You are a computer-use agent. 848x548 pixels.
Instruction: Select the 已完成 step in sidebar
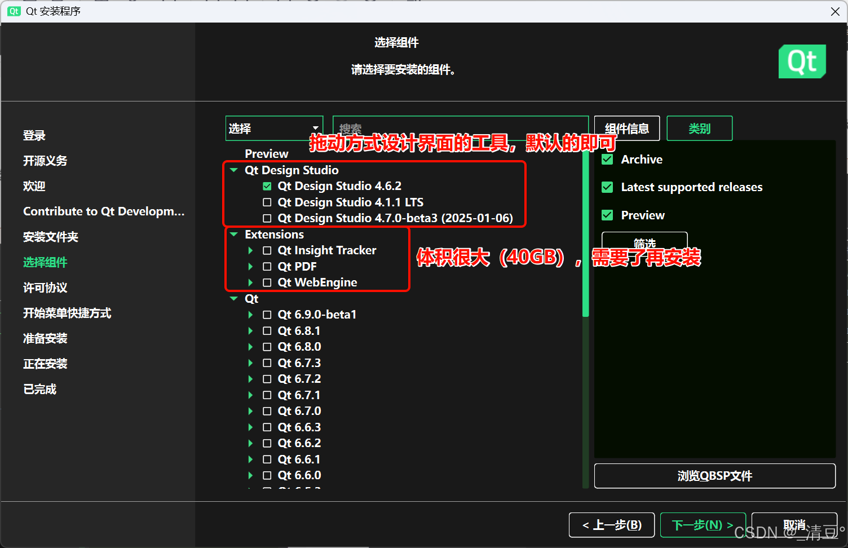point(40,389)
